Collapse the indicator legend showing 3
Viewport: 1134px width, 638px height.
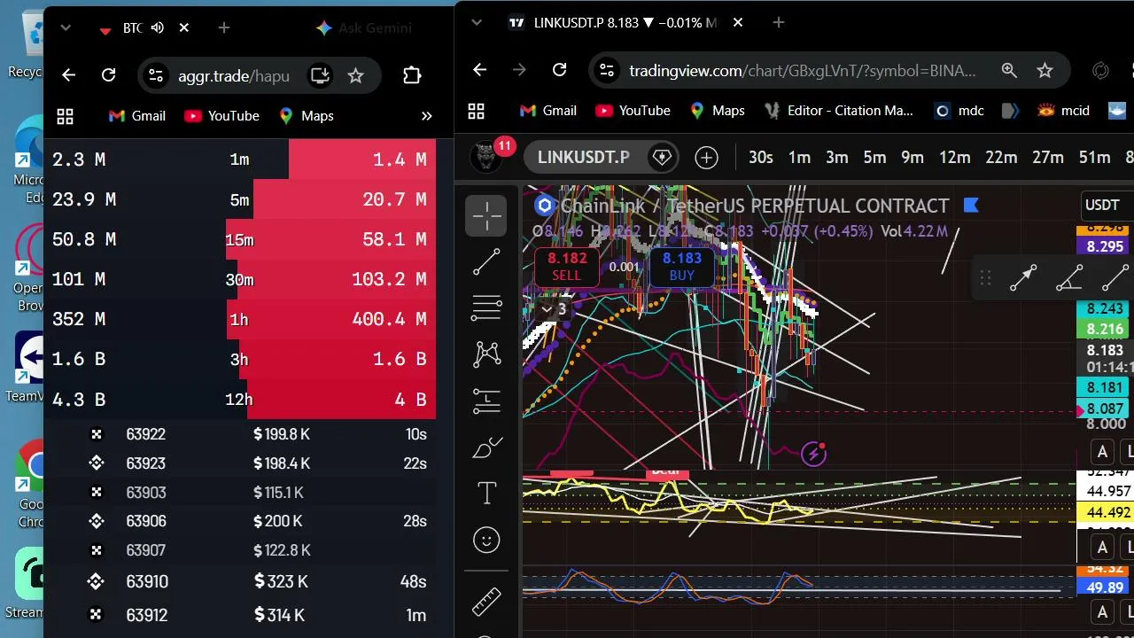[554, 309]
